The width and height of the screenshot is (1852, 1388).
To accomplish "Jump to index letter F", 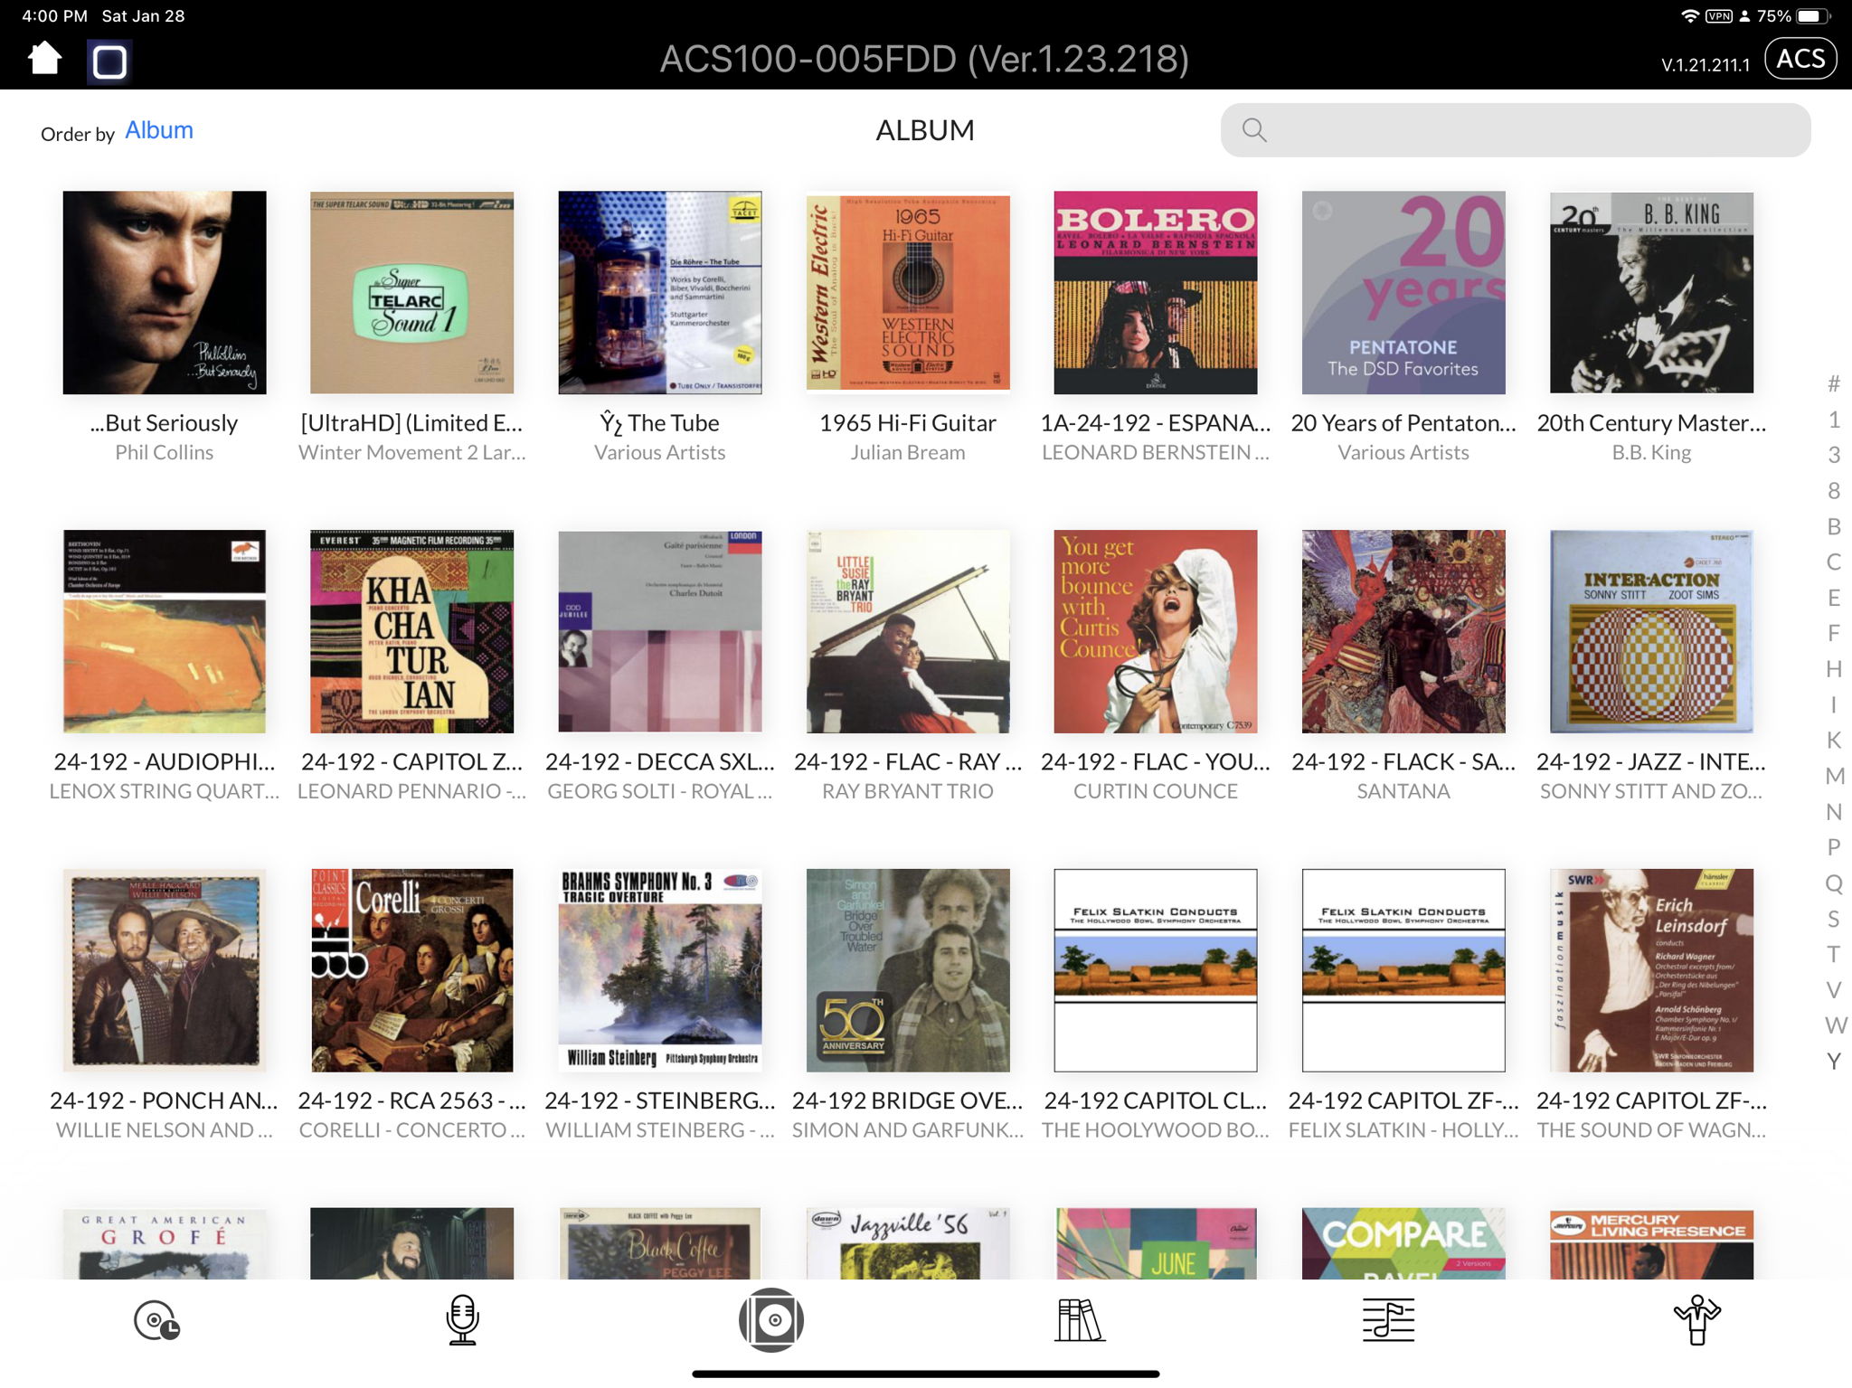I will click(x=1834, y=633).
